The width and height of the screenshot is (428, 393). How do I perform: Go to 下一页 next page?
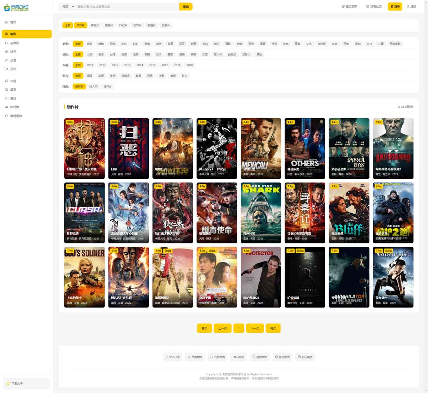tap(255, 328)
